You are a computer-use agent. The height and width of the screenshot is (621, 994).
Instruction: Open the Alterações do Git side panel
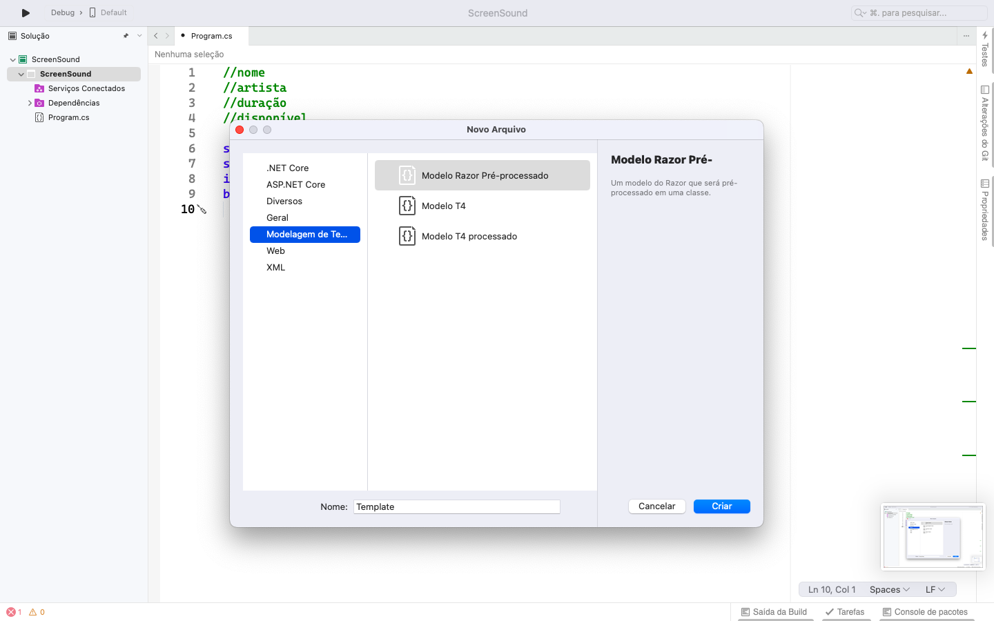(x=985, y=124)
